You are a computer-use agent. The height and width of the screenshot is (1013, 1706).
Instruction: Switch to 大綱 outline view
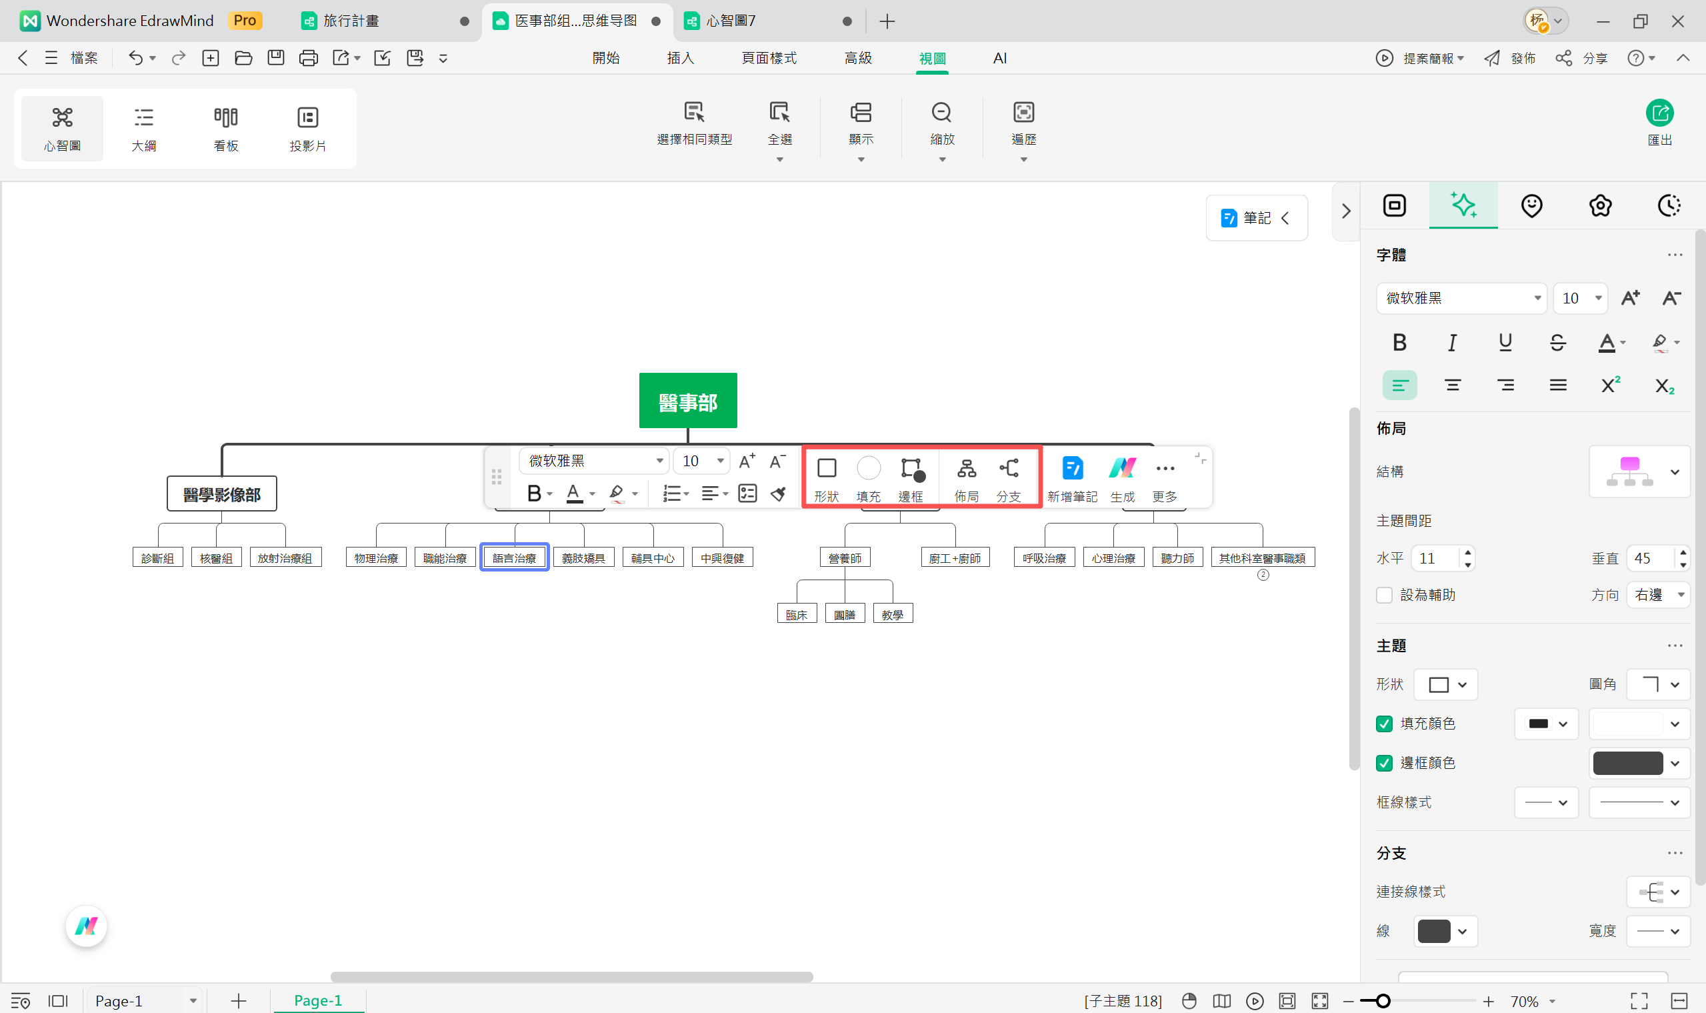[144, 128]
